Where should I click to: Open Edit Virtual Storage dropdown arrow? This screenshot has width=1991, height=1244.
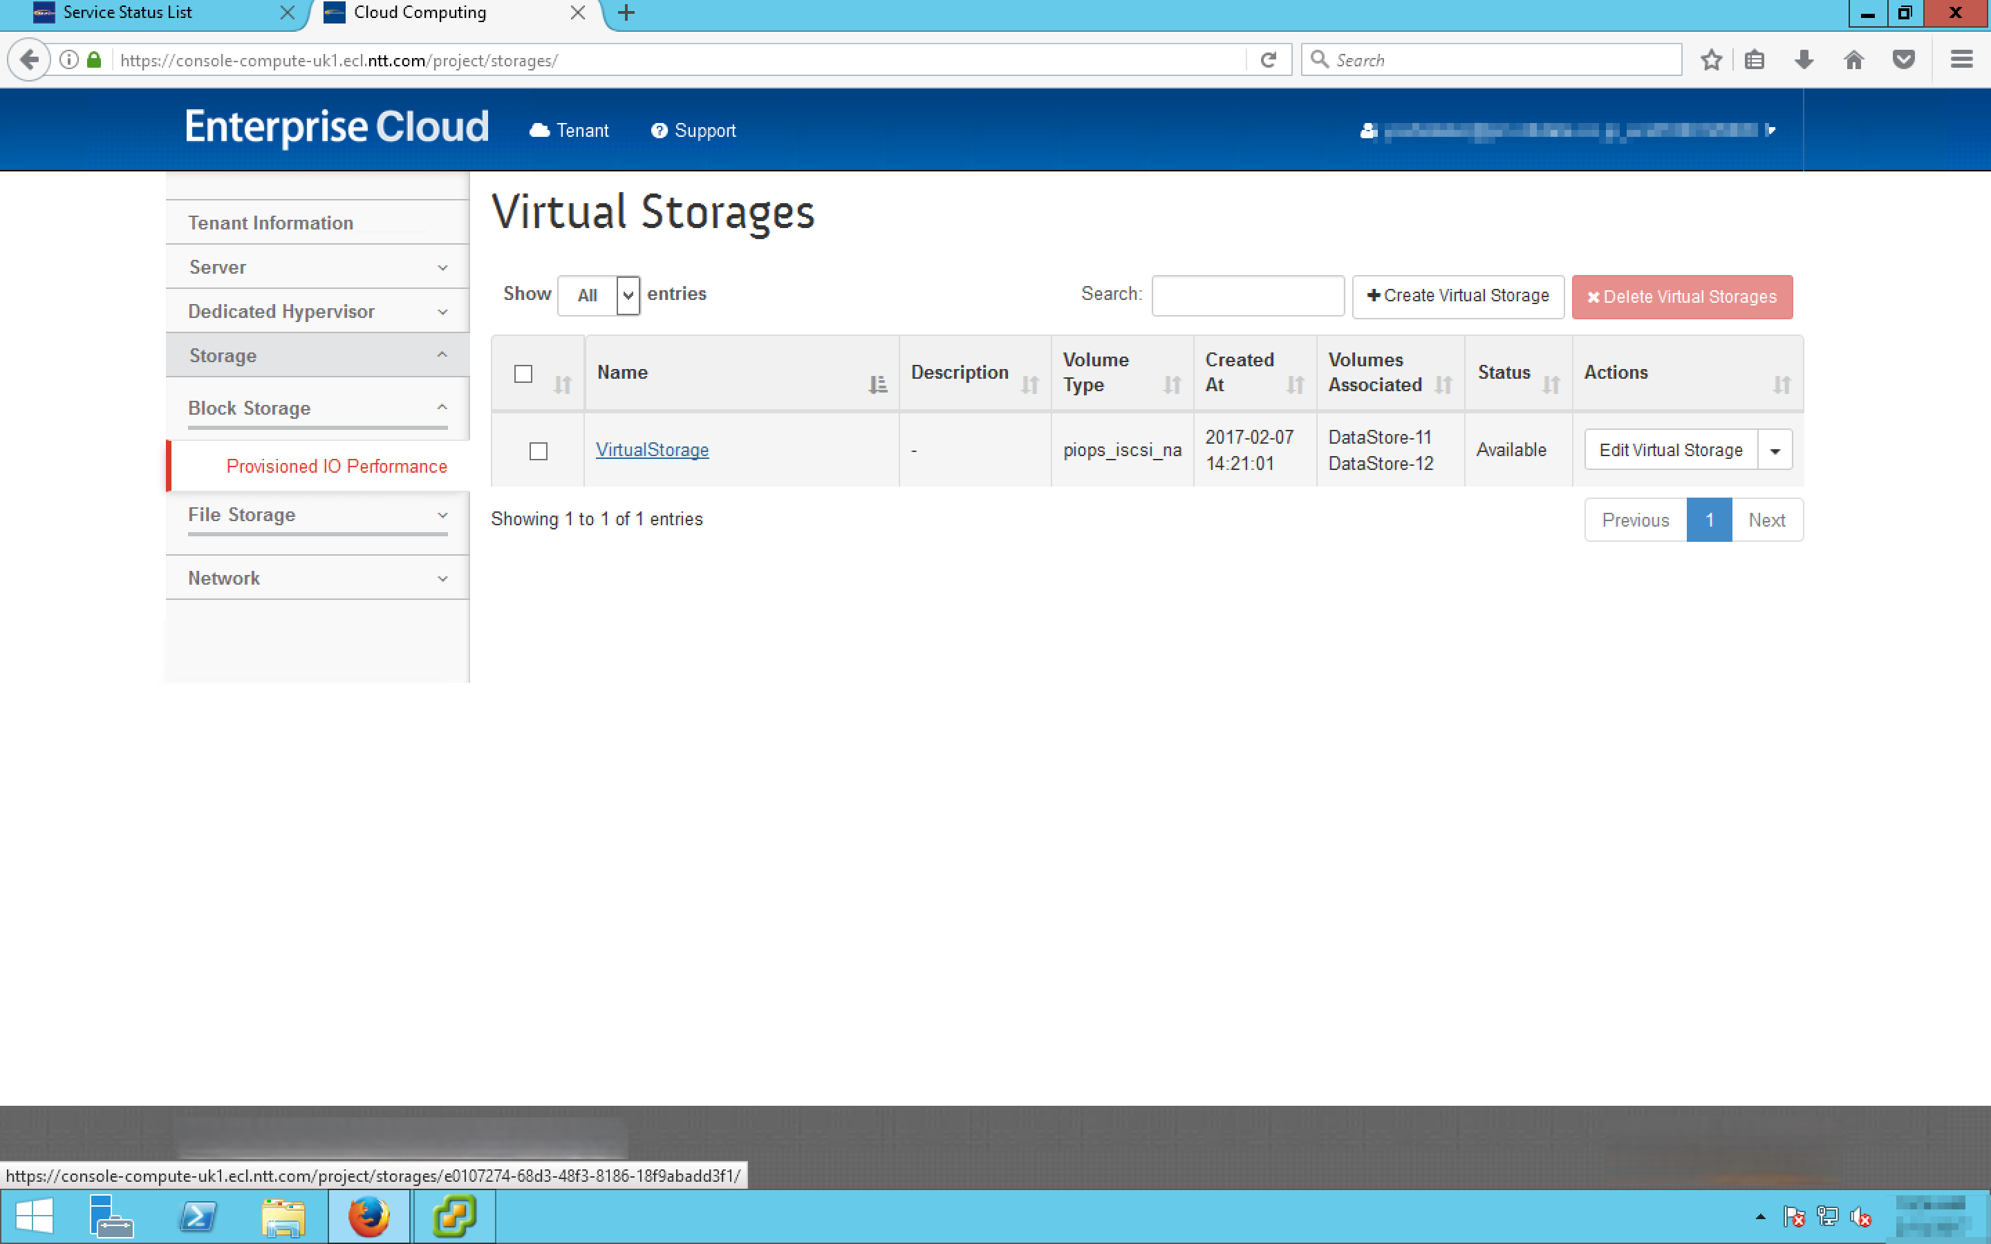coord(1775,450)
